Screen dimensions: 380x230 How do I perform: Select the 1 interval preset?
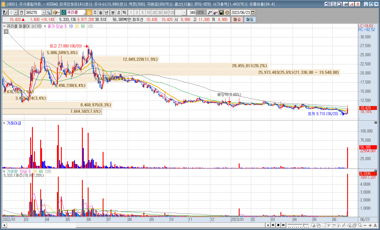coord(131,12)
